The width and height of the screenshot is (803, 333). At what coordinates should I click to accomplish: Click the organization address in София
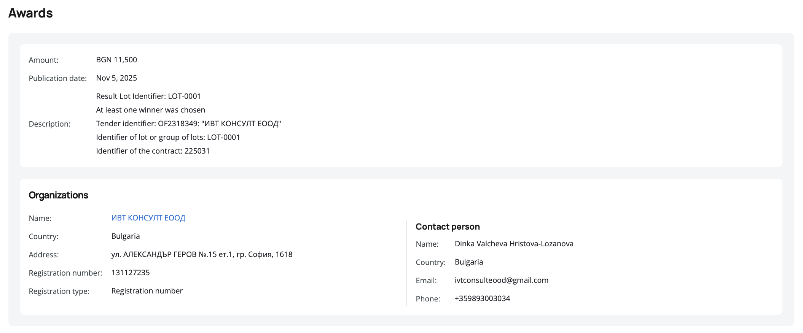(202, 254)
